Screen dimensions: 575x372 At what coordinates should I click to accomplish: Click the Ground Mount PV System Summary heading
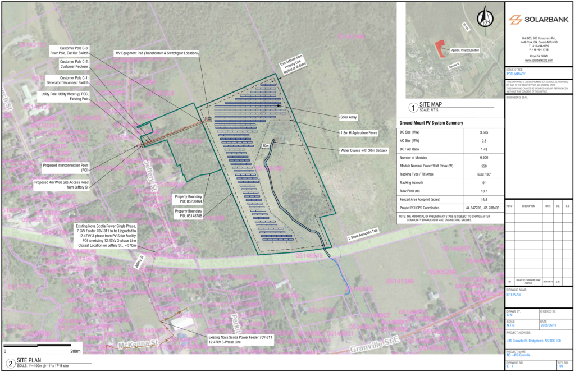pyautogui.click(x=431, y=123)
